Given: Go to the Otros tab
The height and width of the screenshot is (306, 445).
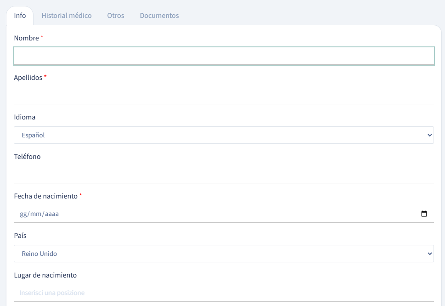Looking at the screenshot, I should pos(116,16).
